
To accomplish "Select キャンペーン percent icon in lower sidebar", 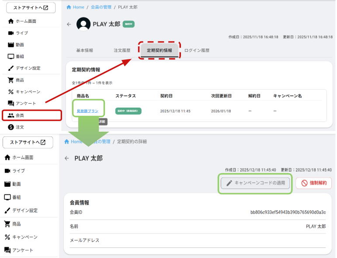I will point(7,237).
